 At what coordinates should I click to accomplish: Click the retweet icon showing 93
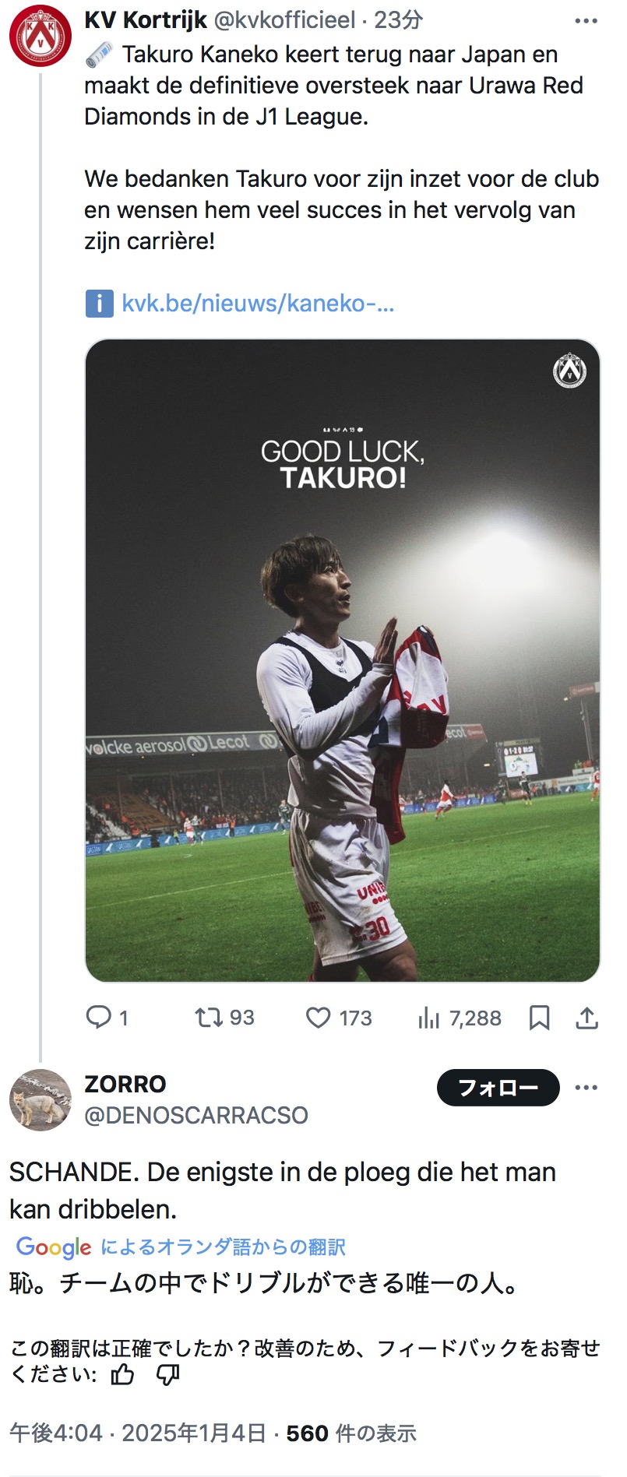pyautogui.click(x=208, y=1018)
